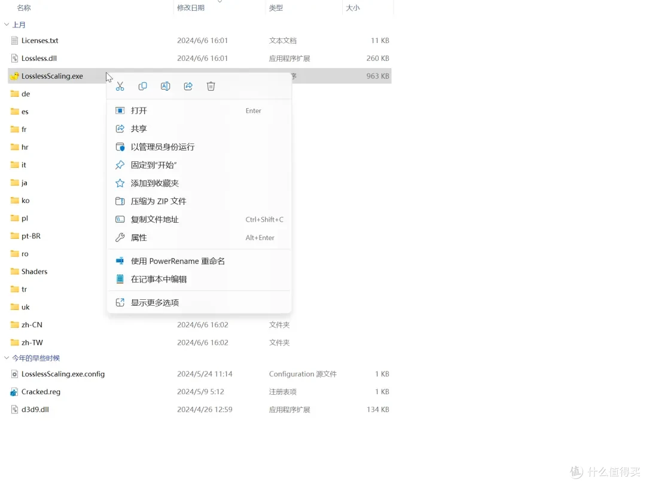
Task: Click the 260 KB size value
Action: [378, 58]
